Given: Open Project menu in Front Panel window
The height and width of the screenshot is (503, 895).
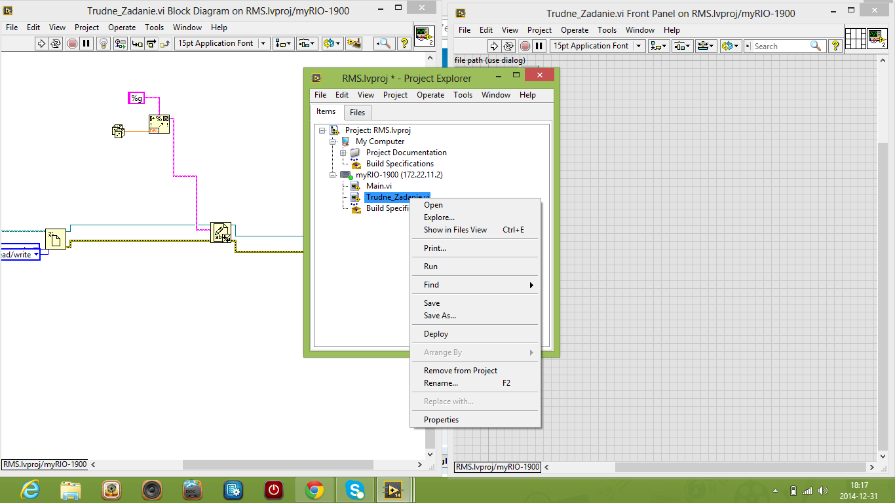Looking at the screenshot, I should coord(539,30).
